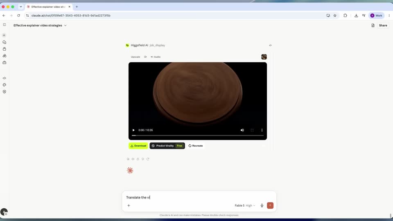The height and width of the screenshot is (221, 393).
Task: Select the Audio option above the video
Action: (x=156, y=57)
